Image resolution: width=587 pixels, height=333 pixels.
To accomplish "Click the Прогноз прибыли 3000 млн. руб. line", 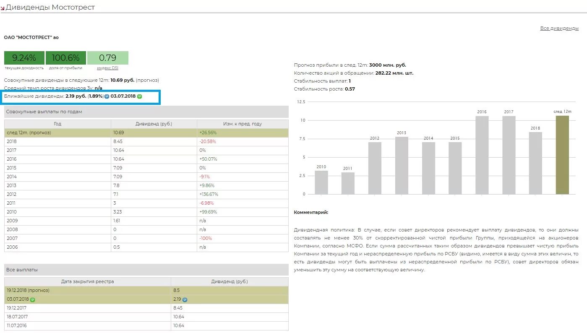I will pos(350,65).
